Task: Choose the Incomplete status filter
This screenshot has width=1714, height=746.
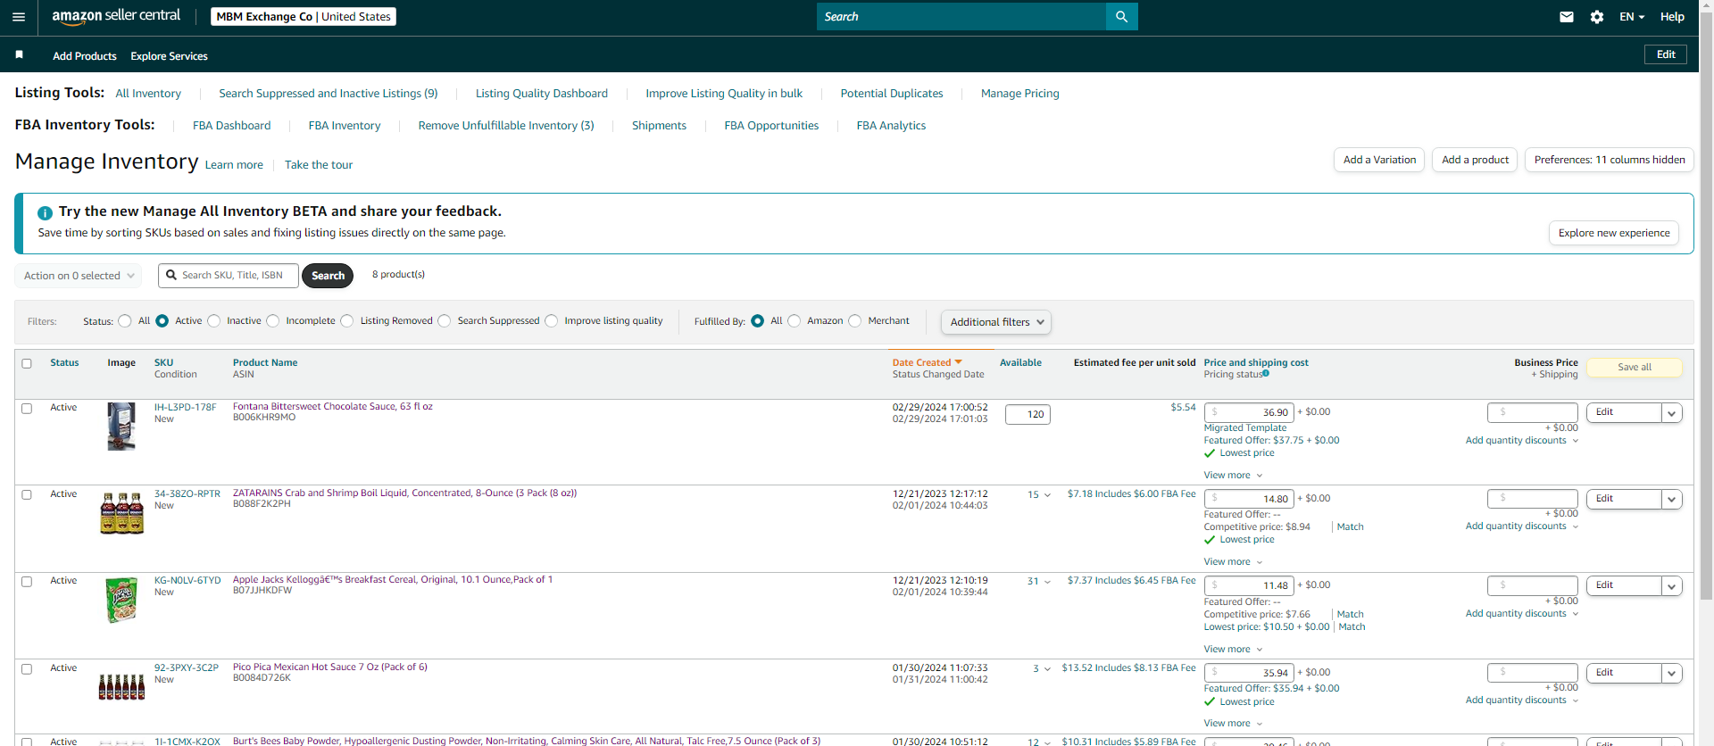Action: [273, 321]
